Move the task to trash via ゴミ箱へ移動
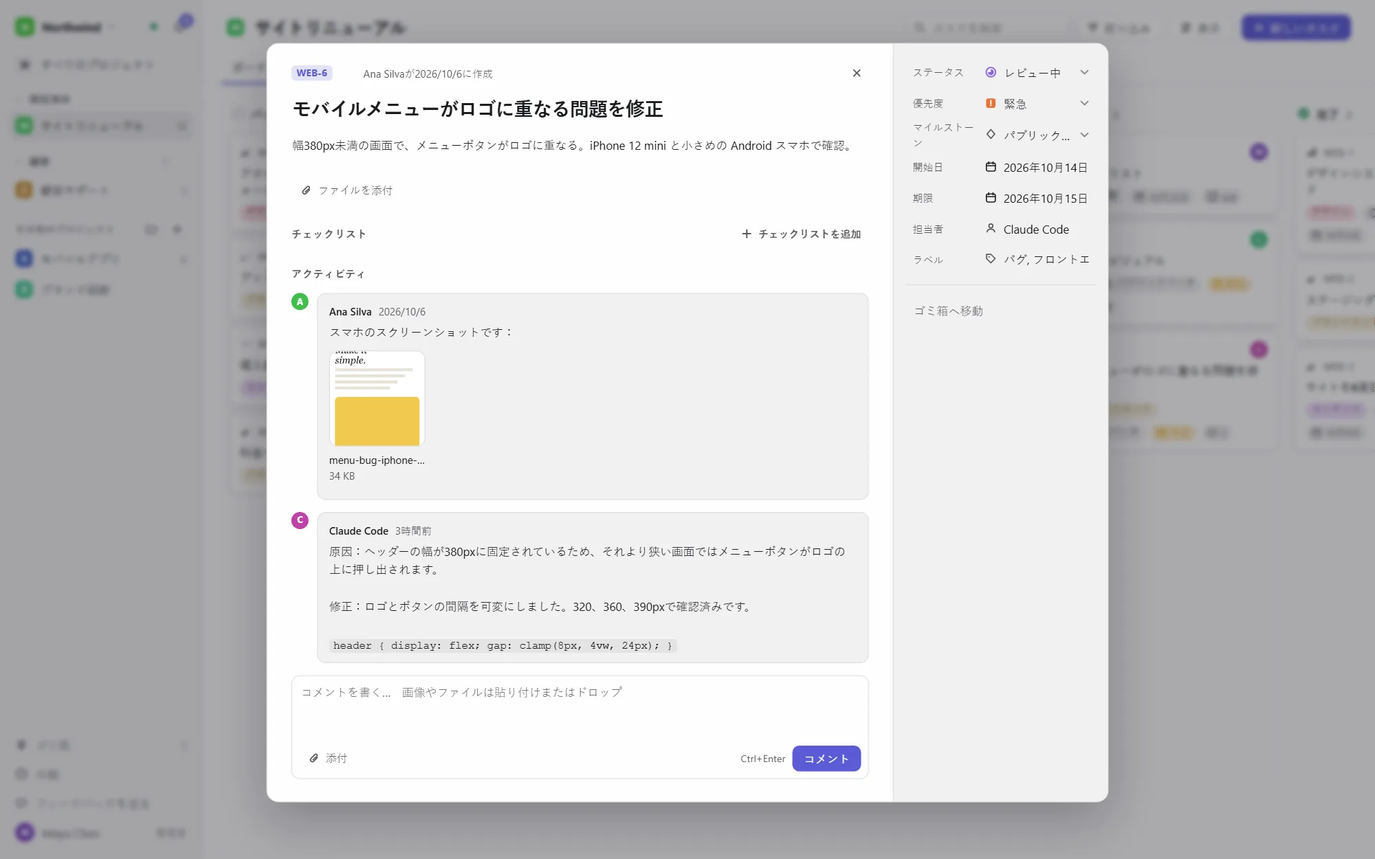1375x859 pixels. [948, 311]
